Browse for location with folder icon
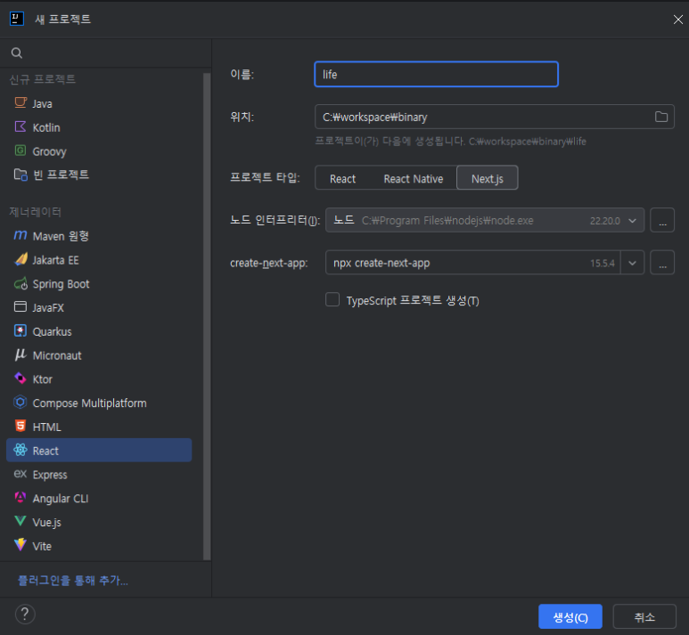The image size is (689, 635). coord(660,117)
